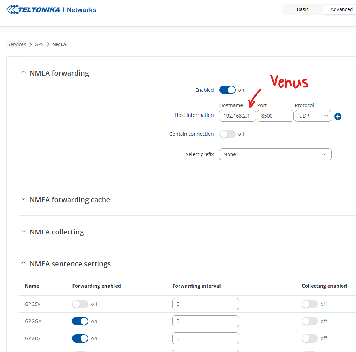Disable GPGGA forwarding toggle
The width and height of the screenshot is (356, 352).
[x=80, y=321]
